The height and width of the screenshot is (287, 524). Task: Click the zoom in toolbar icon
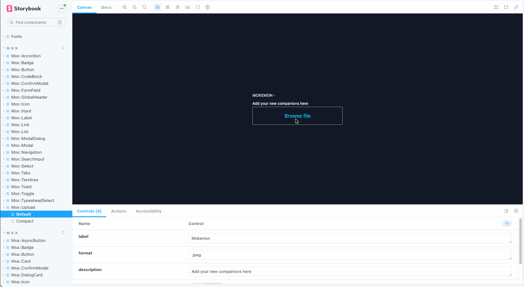pos(125,7)
